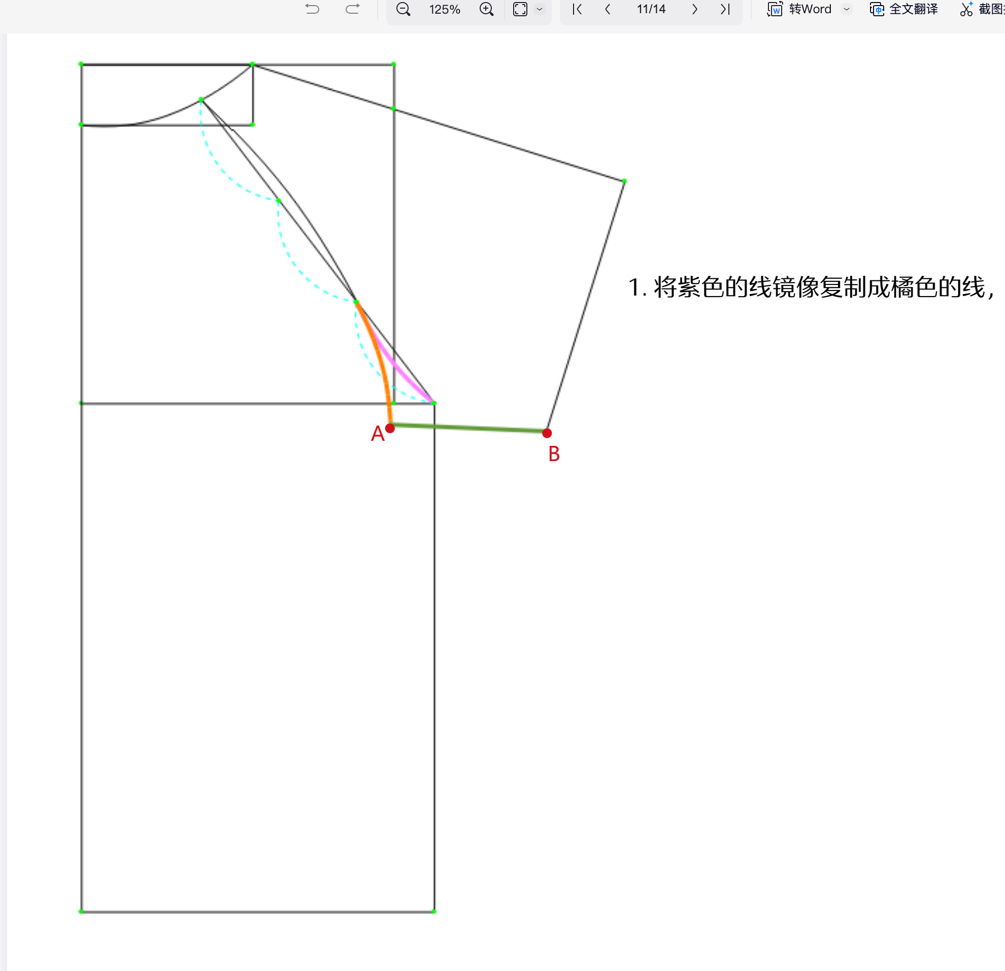Image resolution: width=1005 pixels, height=971 pixels.
Task: Click the 截图 screenshot tool
Action: click(x=982, y=9)
